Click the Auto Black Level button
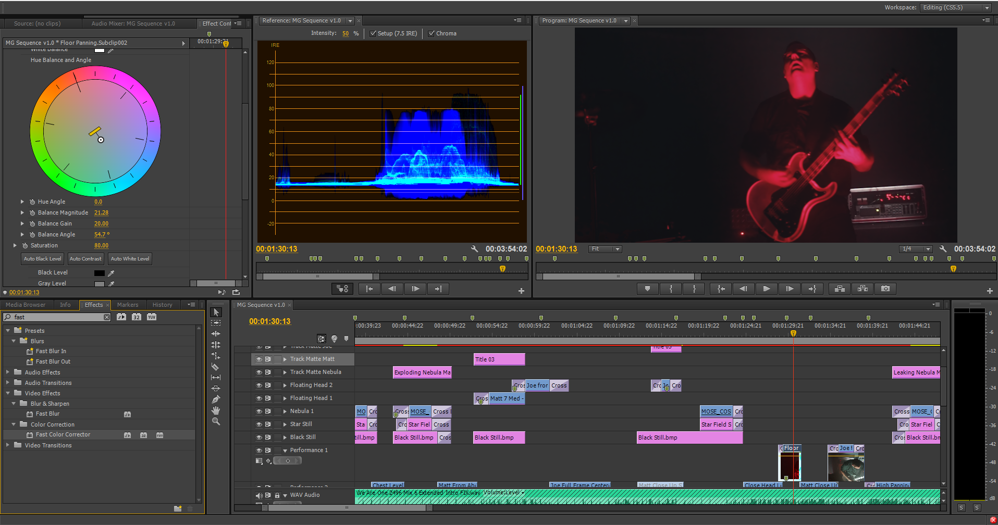The image size is (998, 525). pos(43,259)
